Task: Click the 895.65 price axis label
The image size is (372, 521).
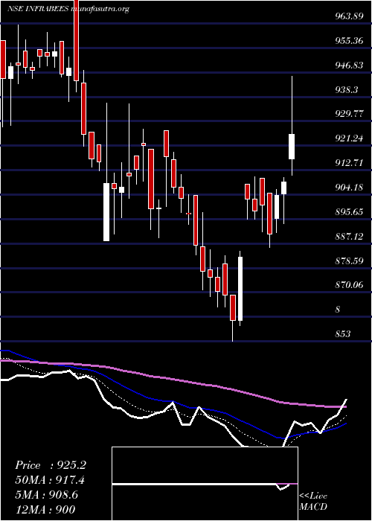Action: click(348, 212)
